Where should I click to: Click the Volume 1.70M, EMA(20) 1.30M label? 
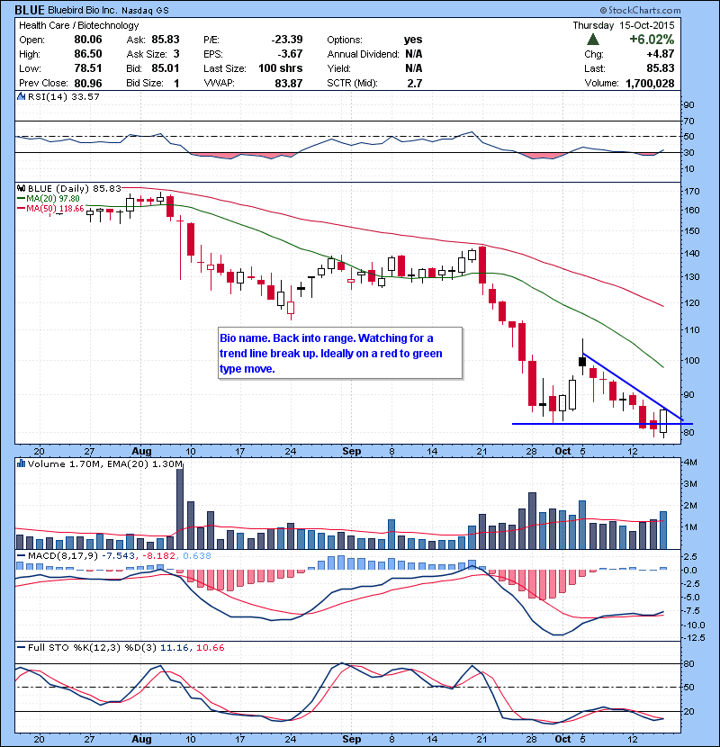coord(104,463)
